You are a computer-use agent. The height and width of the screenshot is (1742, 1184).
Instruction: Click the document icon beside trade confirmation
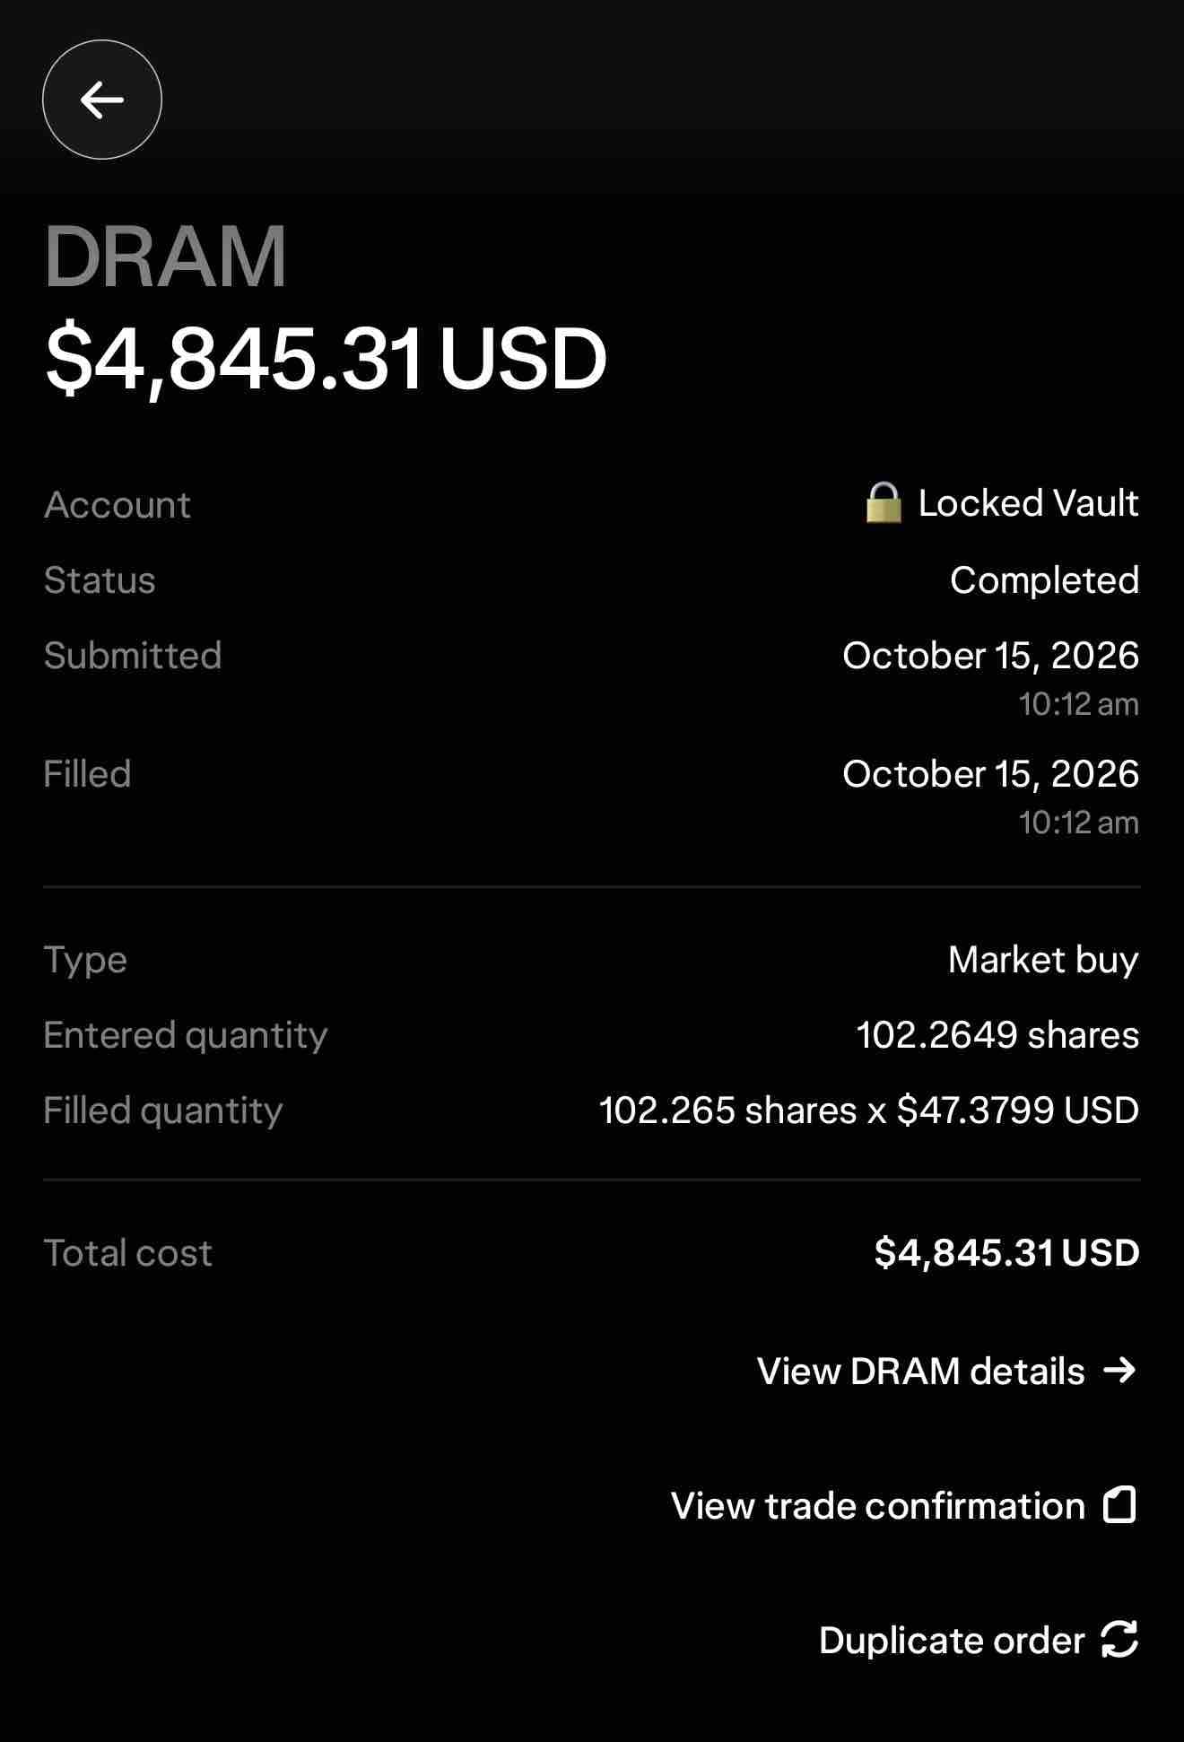click(x=1119, y=1504)
